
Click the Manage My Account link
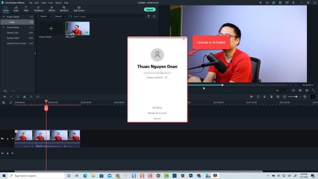point(157,113)
